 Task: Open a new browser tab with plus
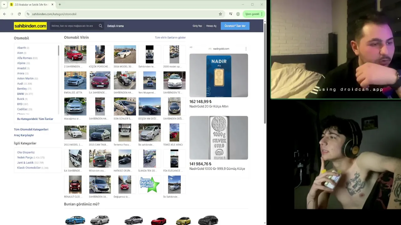60,4
